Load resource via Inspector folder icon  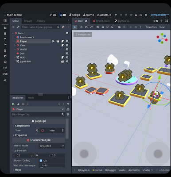click(18, 104)
